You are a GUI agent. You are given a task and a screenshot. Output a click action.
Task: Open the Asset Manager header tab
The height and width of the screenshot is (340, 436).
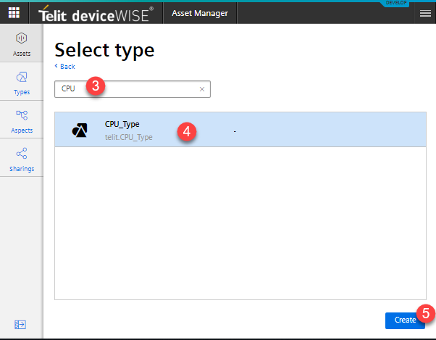[200, 13]
